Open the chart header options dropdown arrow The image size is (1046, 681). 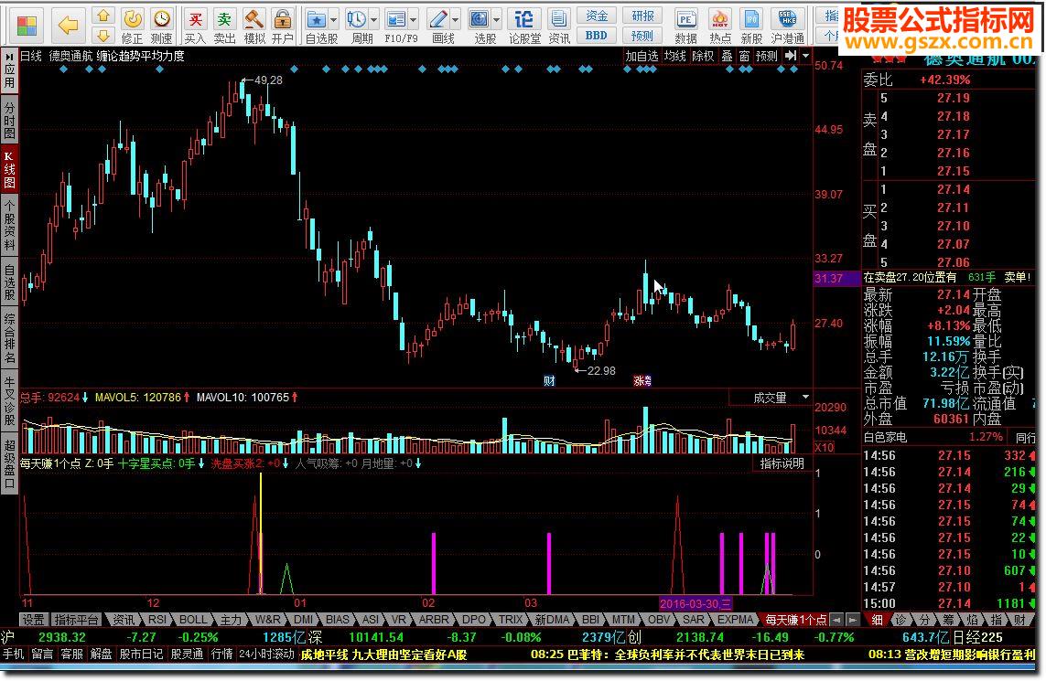click(806, 56)
